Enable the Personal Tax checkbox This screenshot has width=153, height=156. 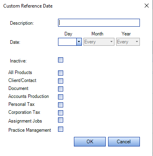point(60,105)
